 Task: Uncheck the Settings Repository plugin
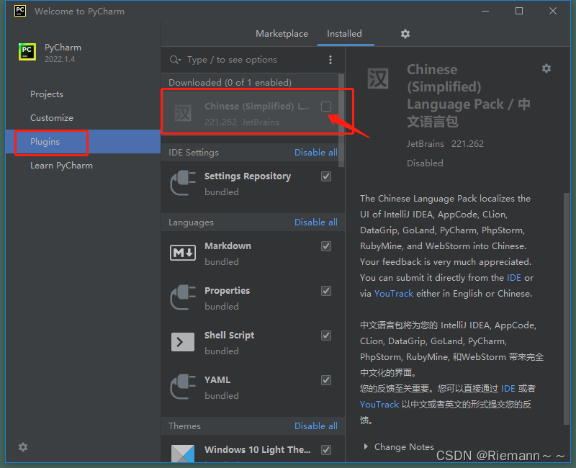[x=326, y=176]
